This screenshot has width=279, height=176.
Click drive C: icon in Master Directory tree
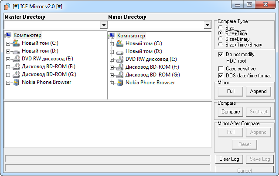click(16, 43)
